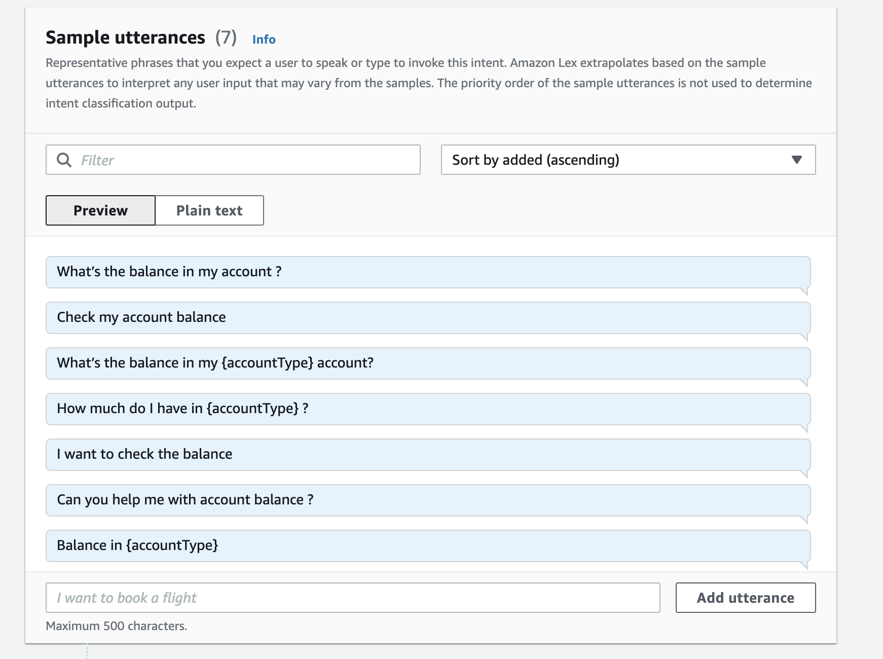
Task: Switch to the Preview view
Action: click(100, 210)
